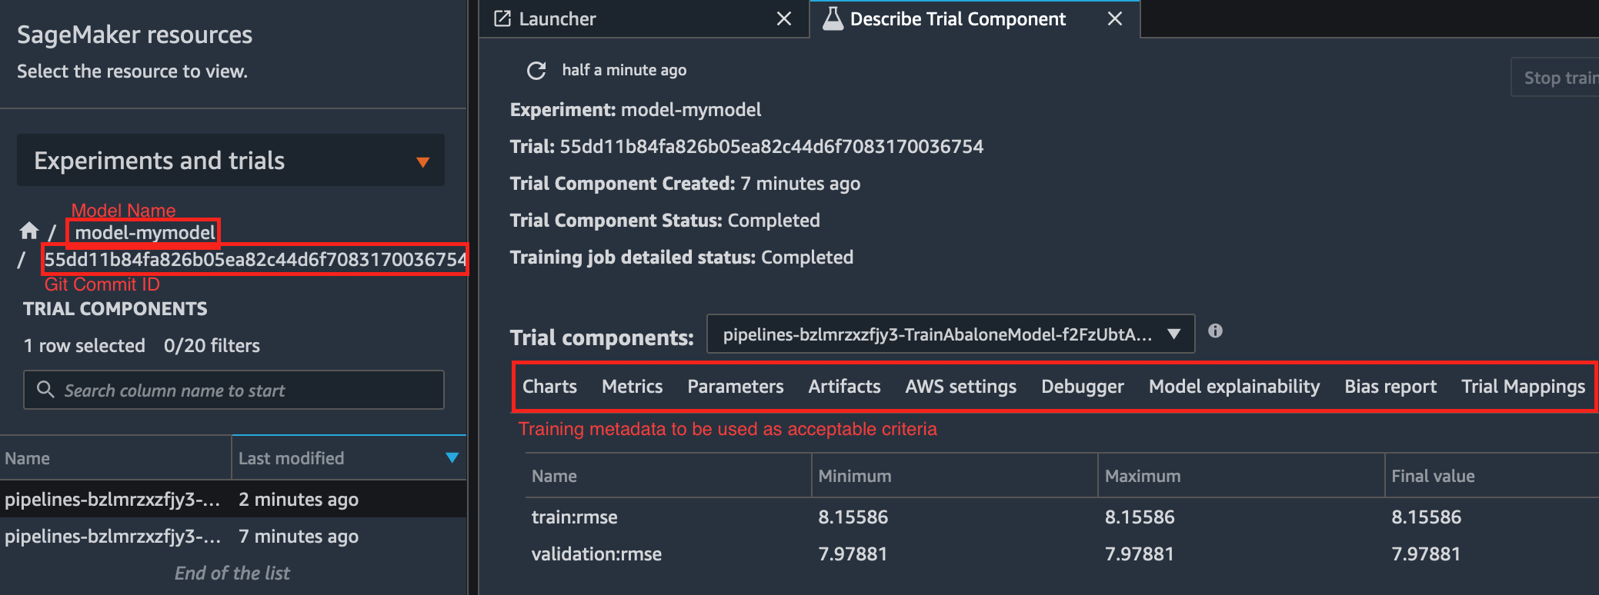Click the SageMaker resources heading
Viewport: 1599px width, 595px height.
tap(135, 35)
